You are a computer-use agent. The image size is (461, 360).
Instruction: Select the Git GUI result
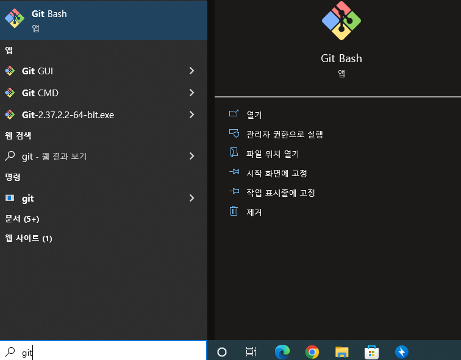pos(104,71)
